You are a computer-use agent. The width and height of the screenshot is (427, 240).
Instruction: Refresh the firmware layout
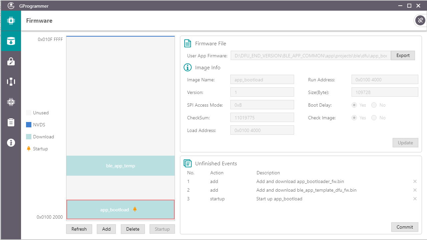pos(79,229)
